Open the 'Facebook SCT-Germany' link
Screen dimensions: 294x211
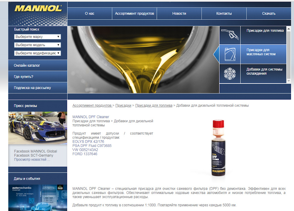pos(34,155)
